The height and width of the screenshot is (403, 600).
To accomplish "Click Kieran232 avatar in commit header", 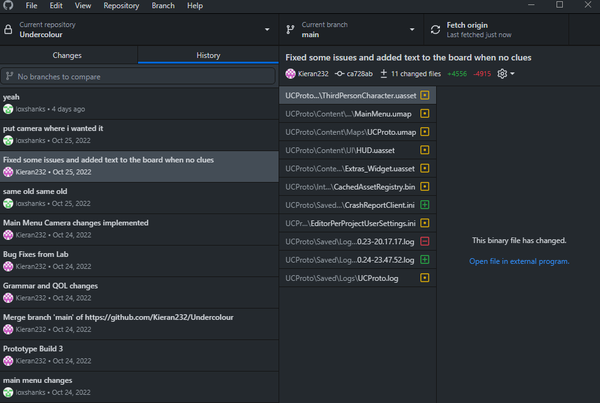I will click(291, 74).
